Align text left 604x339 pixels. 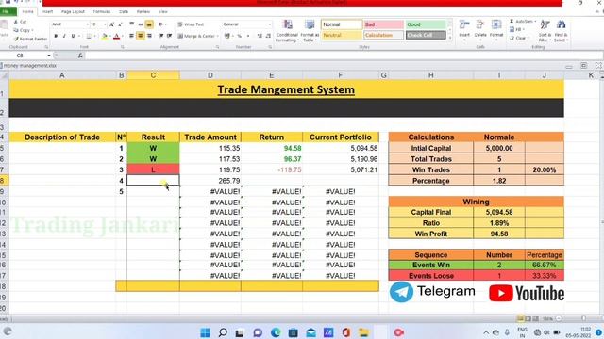[132, 36]
